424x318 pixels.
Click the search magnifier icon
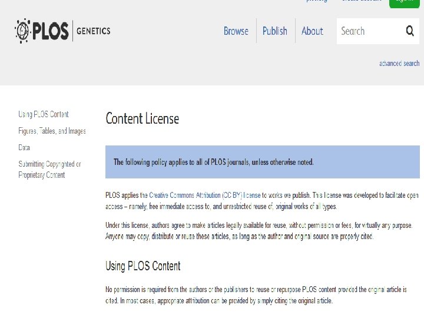click(410, 31)
